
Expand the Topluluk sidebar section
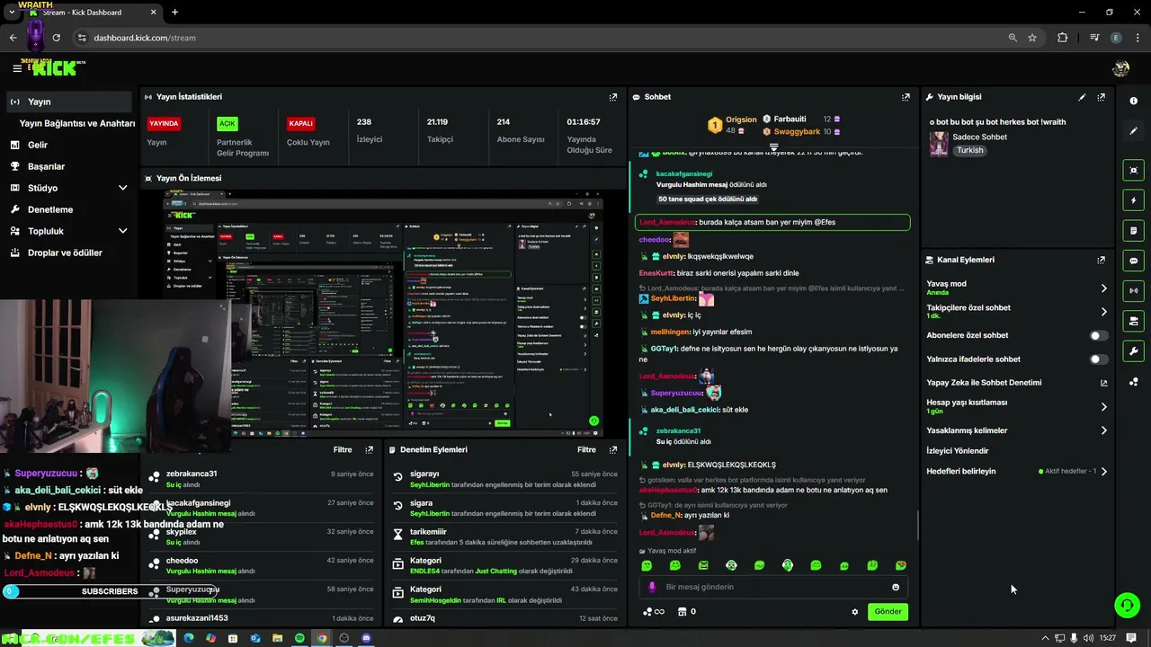click(x=122, y=231)
